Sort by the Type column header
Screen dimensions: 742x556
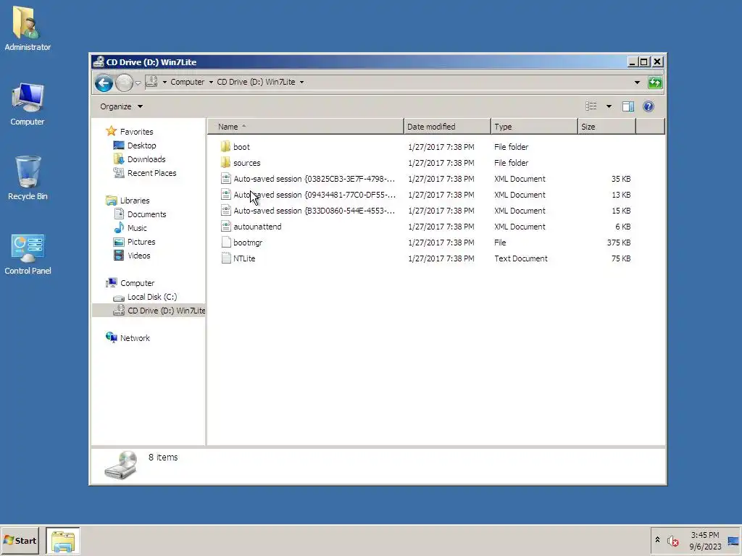[x=534, y=127]
